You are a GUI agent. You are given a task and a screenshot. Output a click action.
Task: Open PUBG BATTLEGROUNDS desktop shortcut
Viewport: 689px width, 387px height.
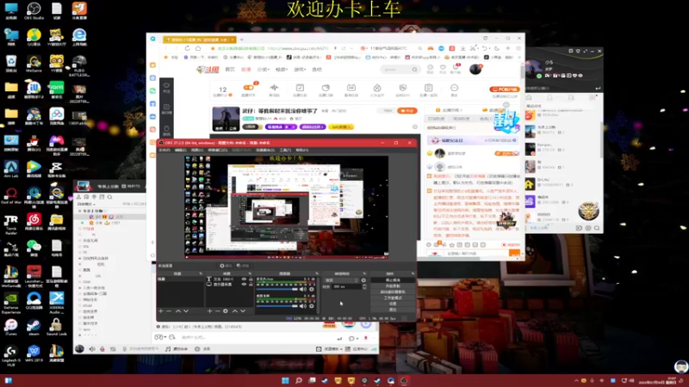click(79, 66)
